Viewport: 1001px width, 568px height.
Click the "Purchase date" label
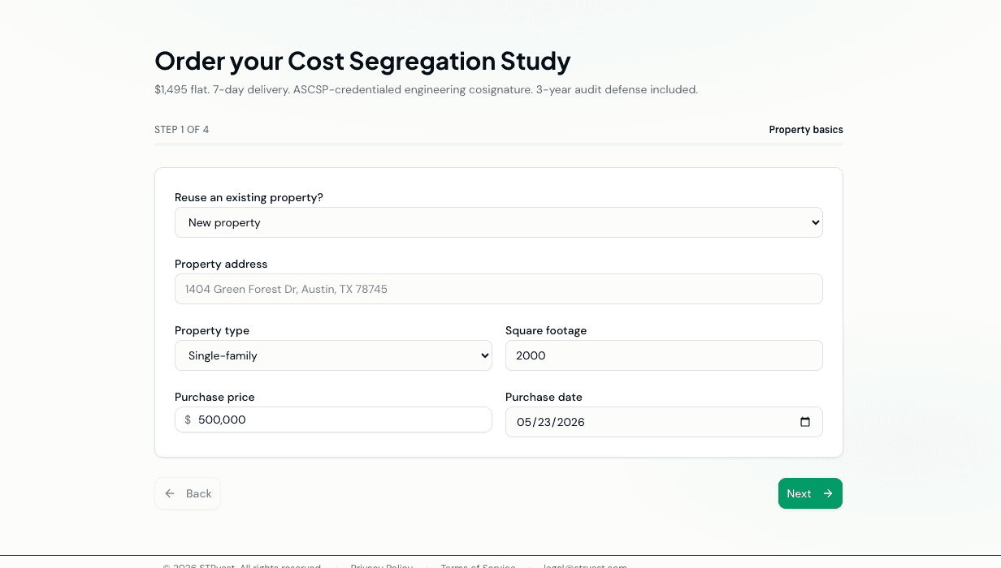(x=544, y=397)
